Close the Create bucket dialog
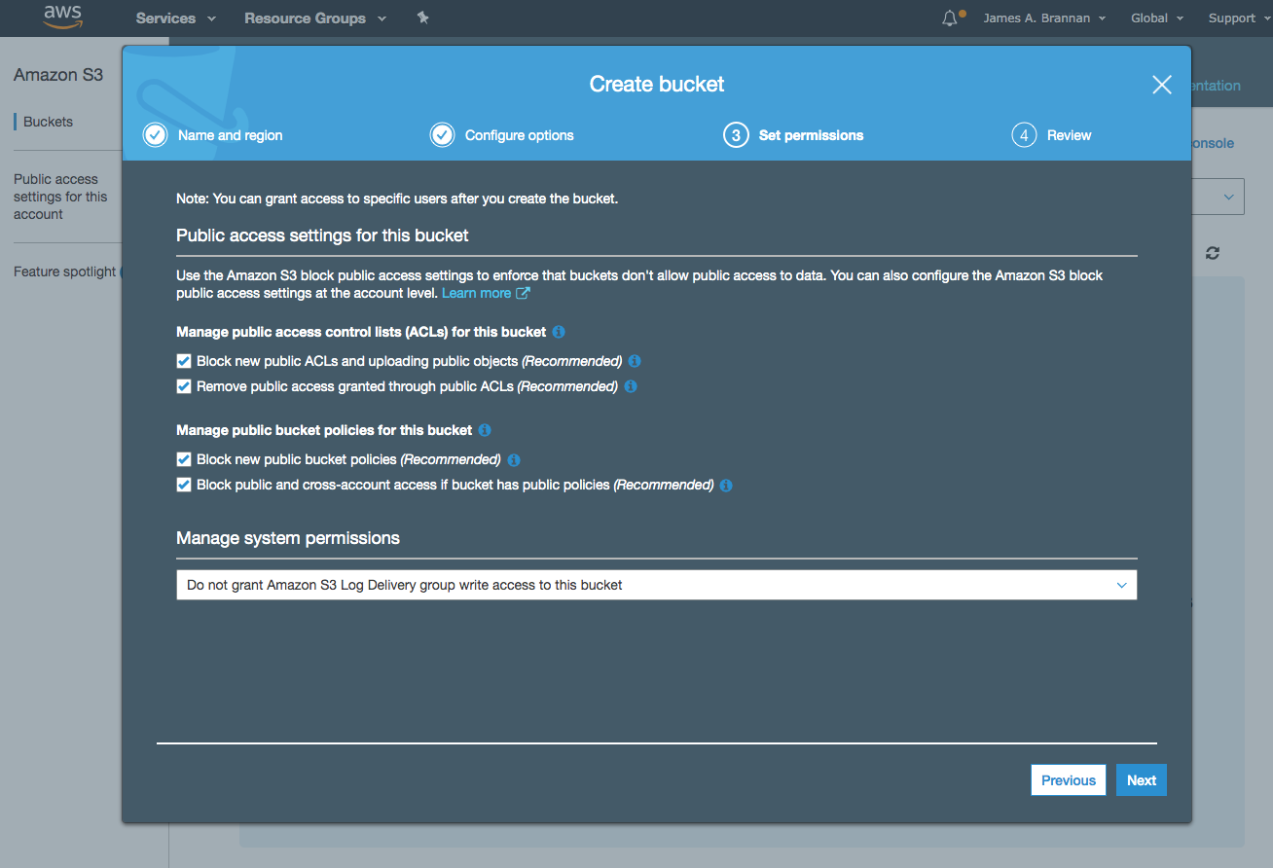The height and width of the screenshot is (868, 1273). coord(1161,85)
